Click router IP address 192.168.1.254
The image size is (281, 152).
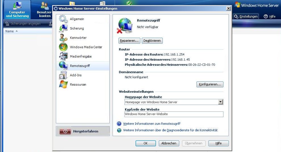(x=174, y=54)
